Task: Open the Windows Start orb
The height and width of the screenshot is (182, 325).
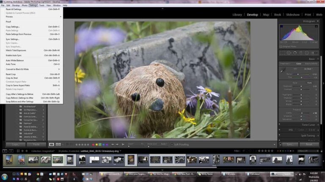Action: [4, 177]
